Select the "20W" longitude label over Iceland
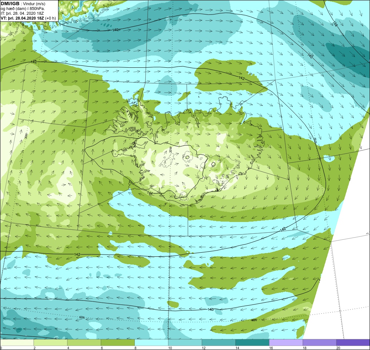 pos(171,150)
